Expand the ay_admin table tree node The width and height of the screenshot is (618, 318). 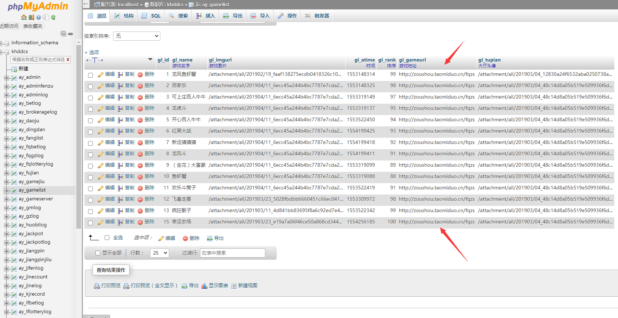pos(6,78)
